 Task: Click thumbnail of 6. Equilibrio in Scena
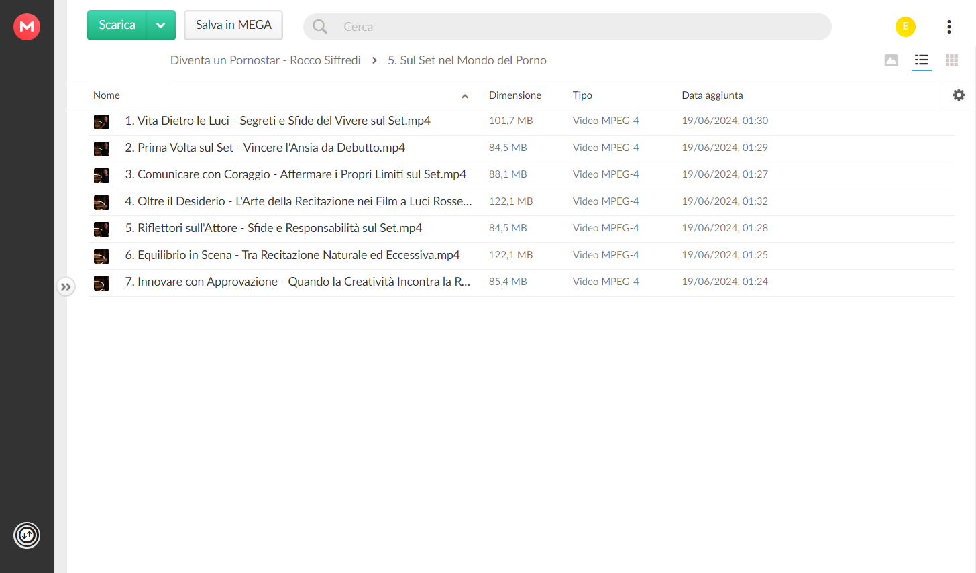101,256
